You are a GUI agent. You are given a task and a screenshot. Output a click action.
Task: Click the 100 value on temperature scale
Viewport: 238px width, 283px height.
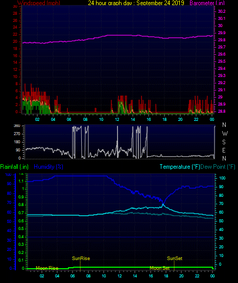tap(222, 178)
